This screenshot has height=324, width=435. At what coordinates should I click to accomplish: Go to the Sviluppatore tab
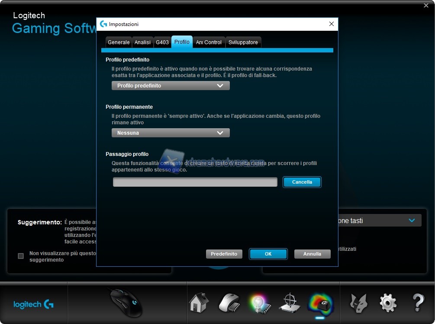[x=243, y=42]
